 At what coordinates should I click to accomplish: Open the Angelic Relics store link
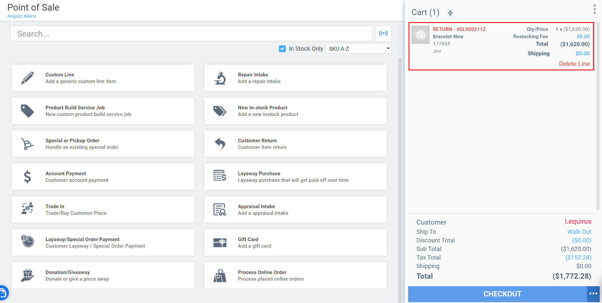point(21,16)
